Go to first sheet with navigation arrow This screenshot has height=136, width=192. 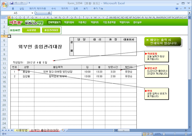tap(3, 130)
